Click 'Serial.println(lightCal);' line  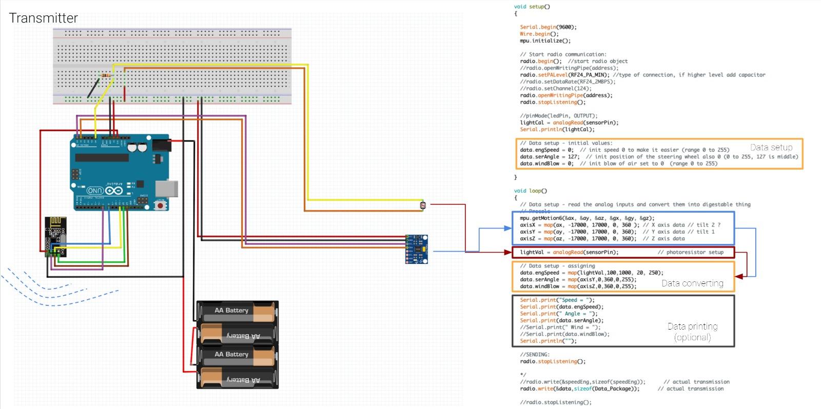coord(557,129)
